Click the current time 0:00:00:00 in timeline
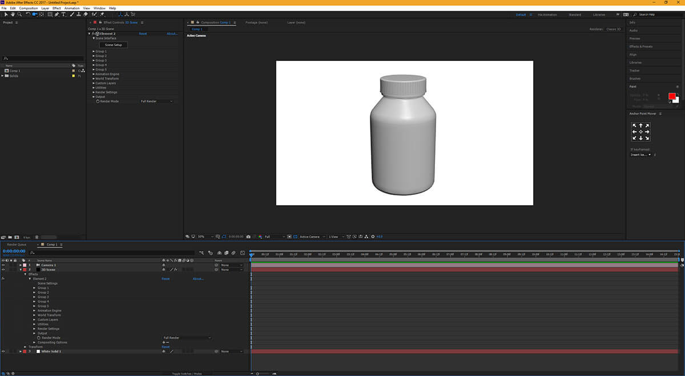The height and width of the screenshot is (376, 685). pos(14,251)
